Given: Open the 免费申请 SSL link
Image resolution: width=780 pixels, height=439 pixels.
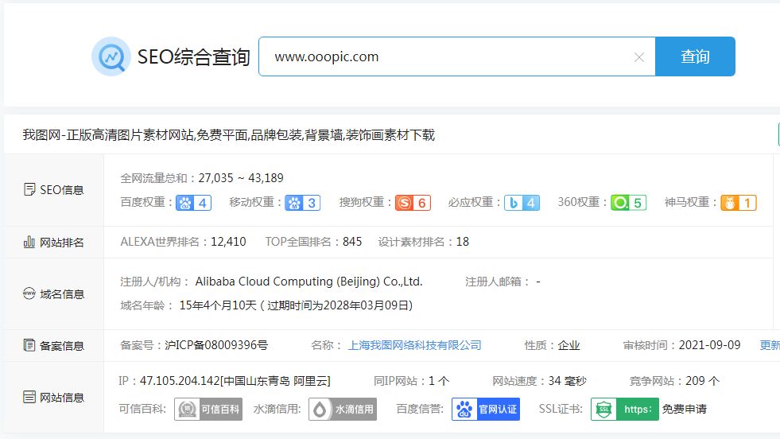Looking at the screenshot, I should (685, 409).
